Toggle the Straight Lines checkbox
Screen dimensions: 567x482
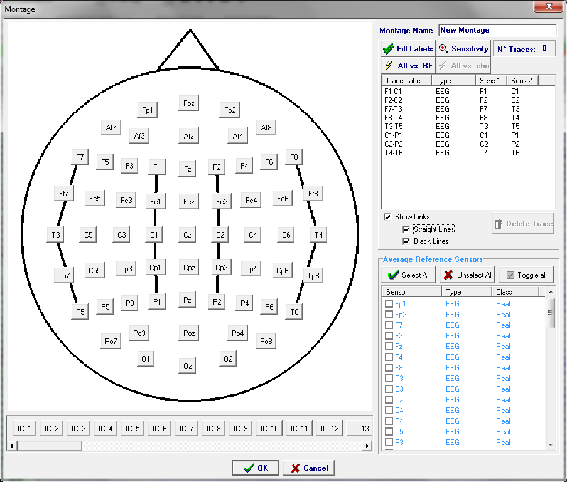pyautogui.click(x=406, y=229)
